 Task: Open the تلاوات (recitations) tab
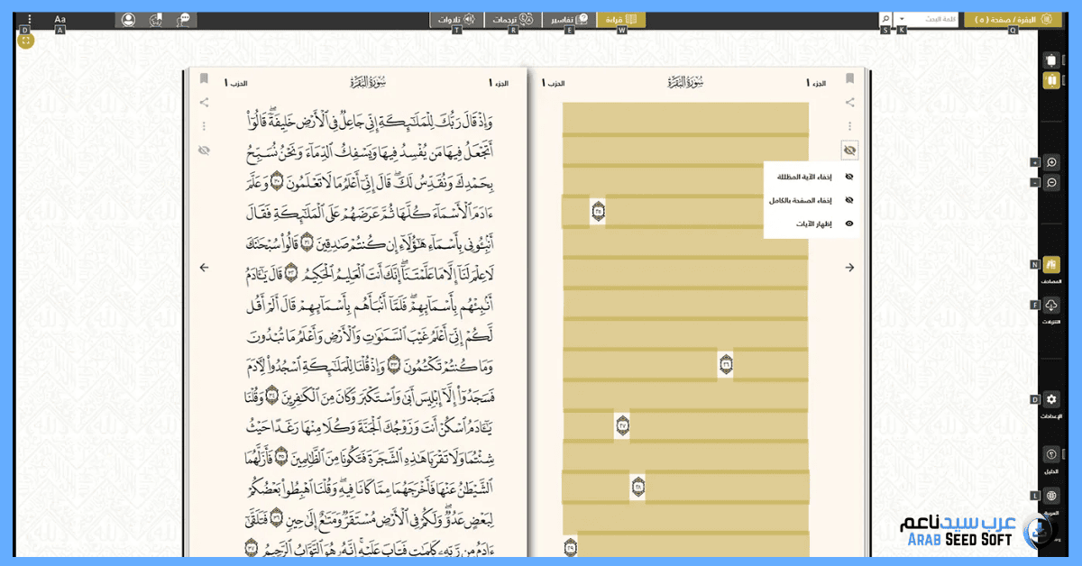tap(456, 19)
